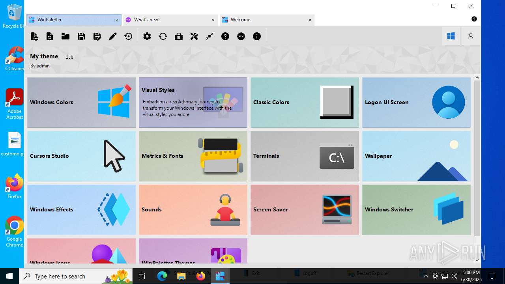Screen dimensions: 505x284
Task: Click the collapse arrows icon in toolbar
Action: tap(209, 36)
